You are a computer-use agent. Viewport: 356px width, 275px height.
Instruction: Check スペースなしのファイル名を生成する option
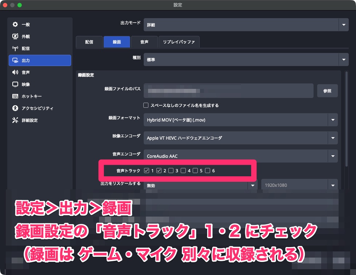[146, 105]
